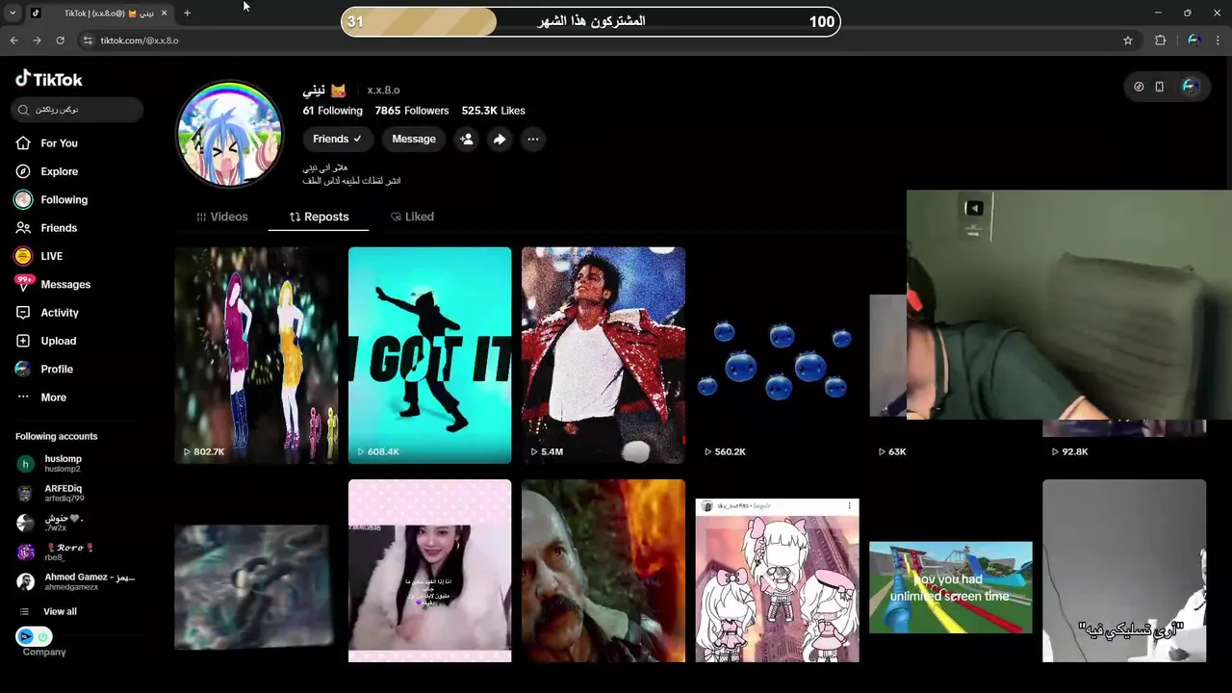Click the profile picture avatar
Screen dimensions: 1232x693
pos(229,133)
